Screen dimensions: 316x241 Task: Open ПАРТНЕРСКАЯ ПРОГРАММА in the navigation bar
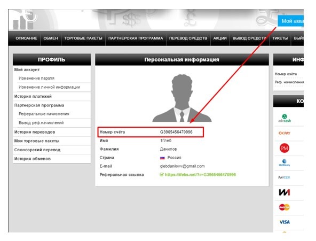coord(136,38)
